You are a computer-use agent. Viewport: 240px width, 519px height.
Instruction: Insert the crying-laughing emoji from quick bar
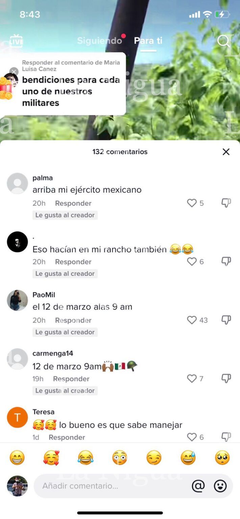pyautogui.click(x=86, y=458)
